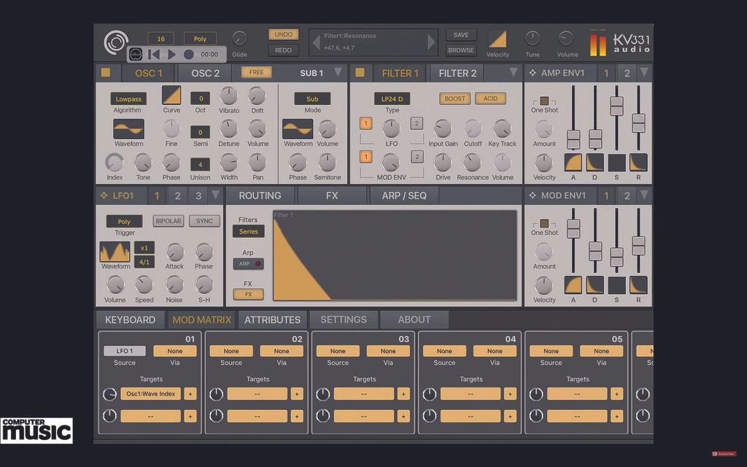Toggle BIPOLAR mode on LFO1

[x=168, y=220]
